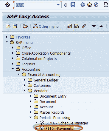109x131 pixels.
Task: Expand the General Ledger folder
Action: tap(25, 80)
